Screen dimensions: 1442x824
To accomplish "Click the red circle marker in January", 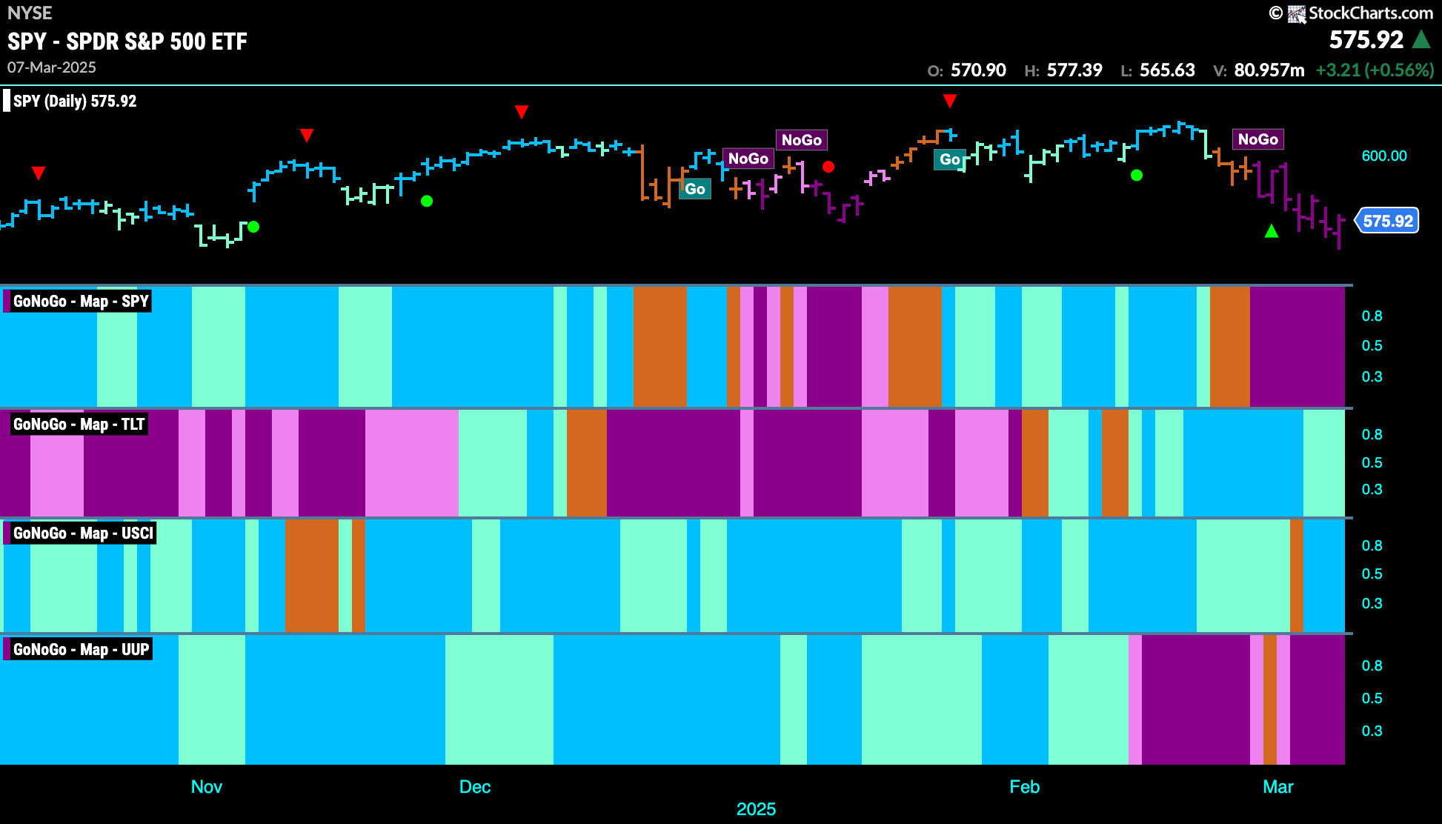I will coord(828,167).
